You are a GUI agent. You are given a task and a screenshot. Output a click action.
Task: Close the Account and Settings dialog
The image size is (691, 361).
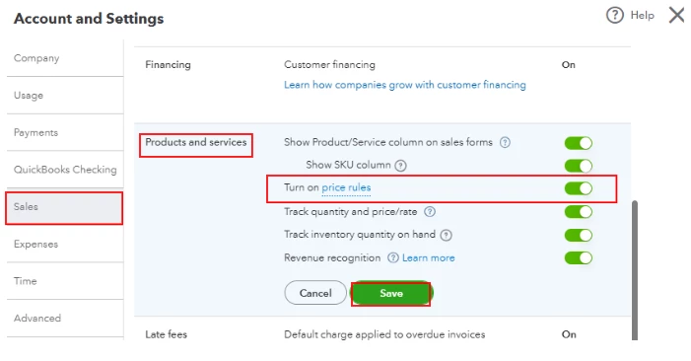point(676,15)
